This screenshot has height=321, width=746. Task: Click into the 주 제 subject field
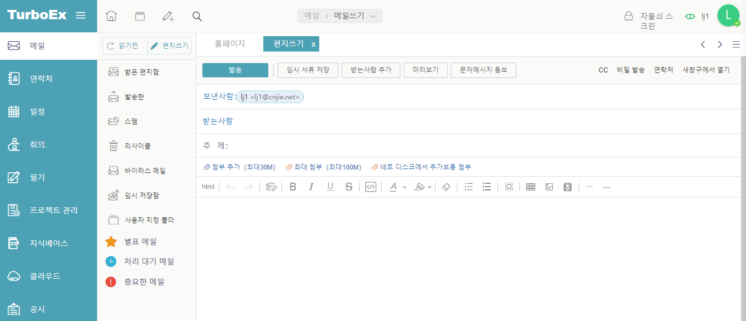(x=477, y=145)
